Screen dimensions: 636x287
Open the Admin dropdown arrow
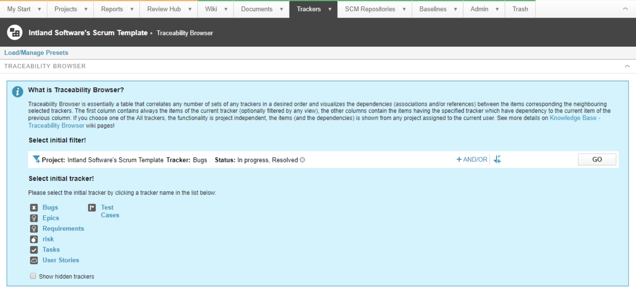click(x=497, y=9)
